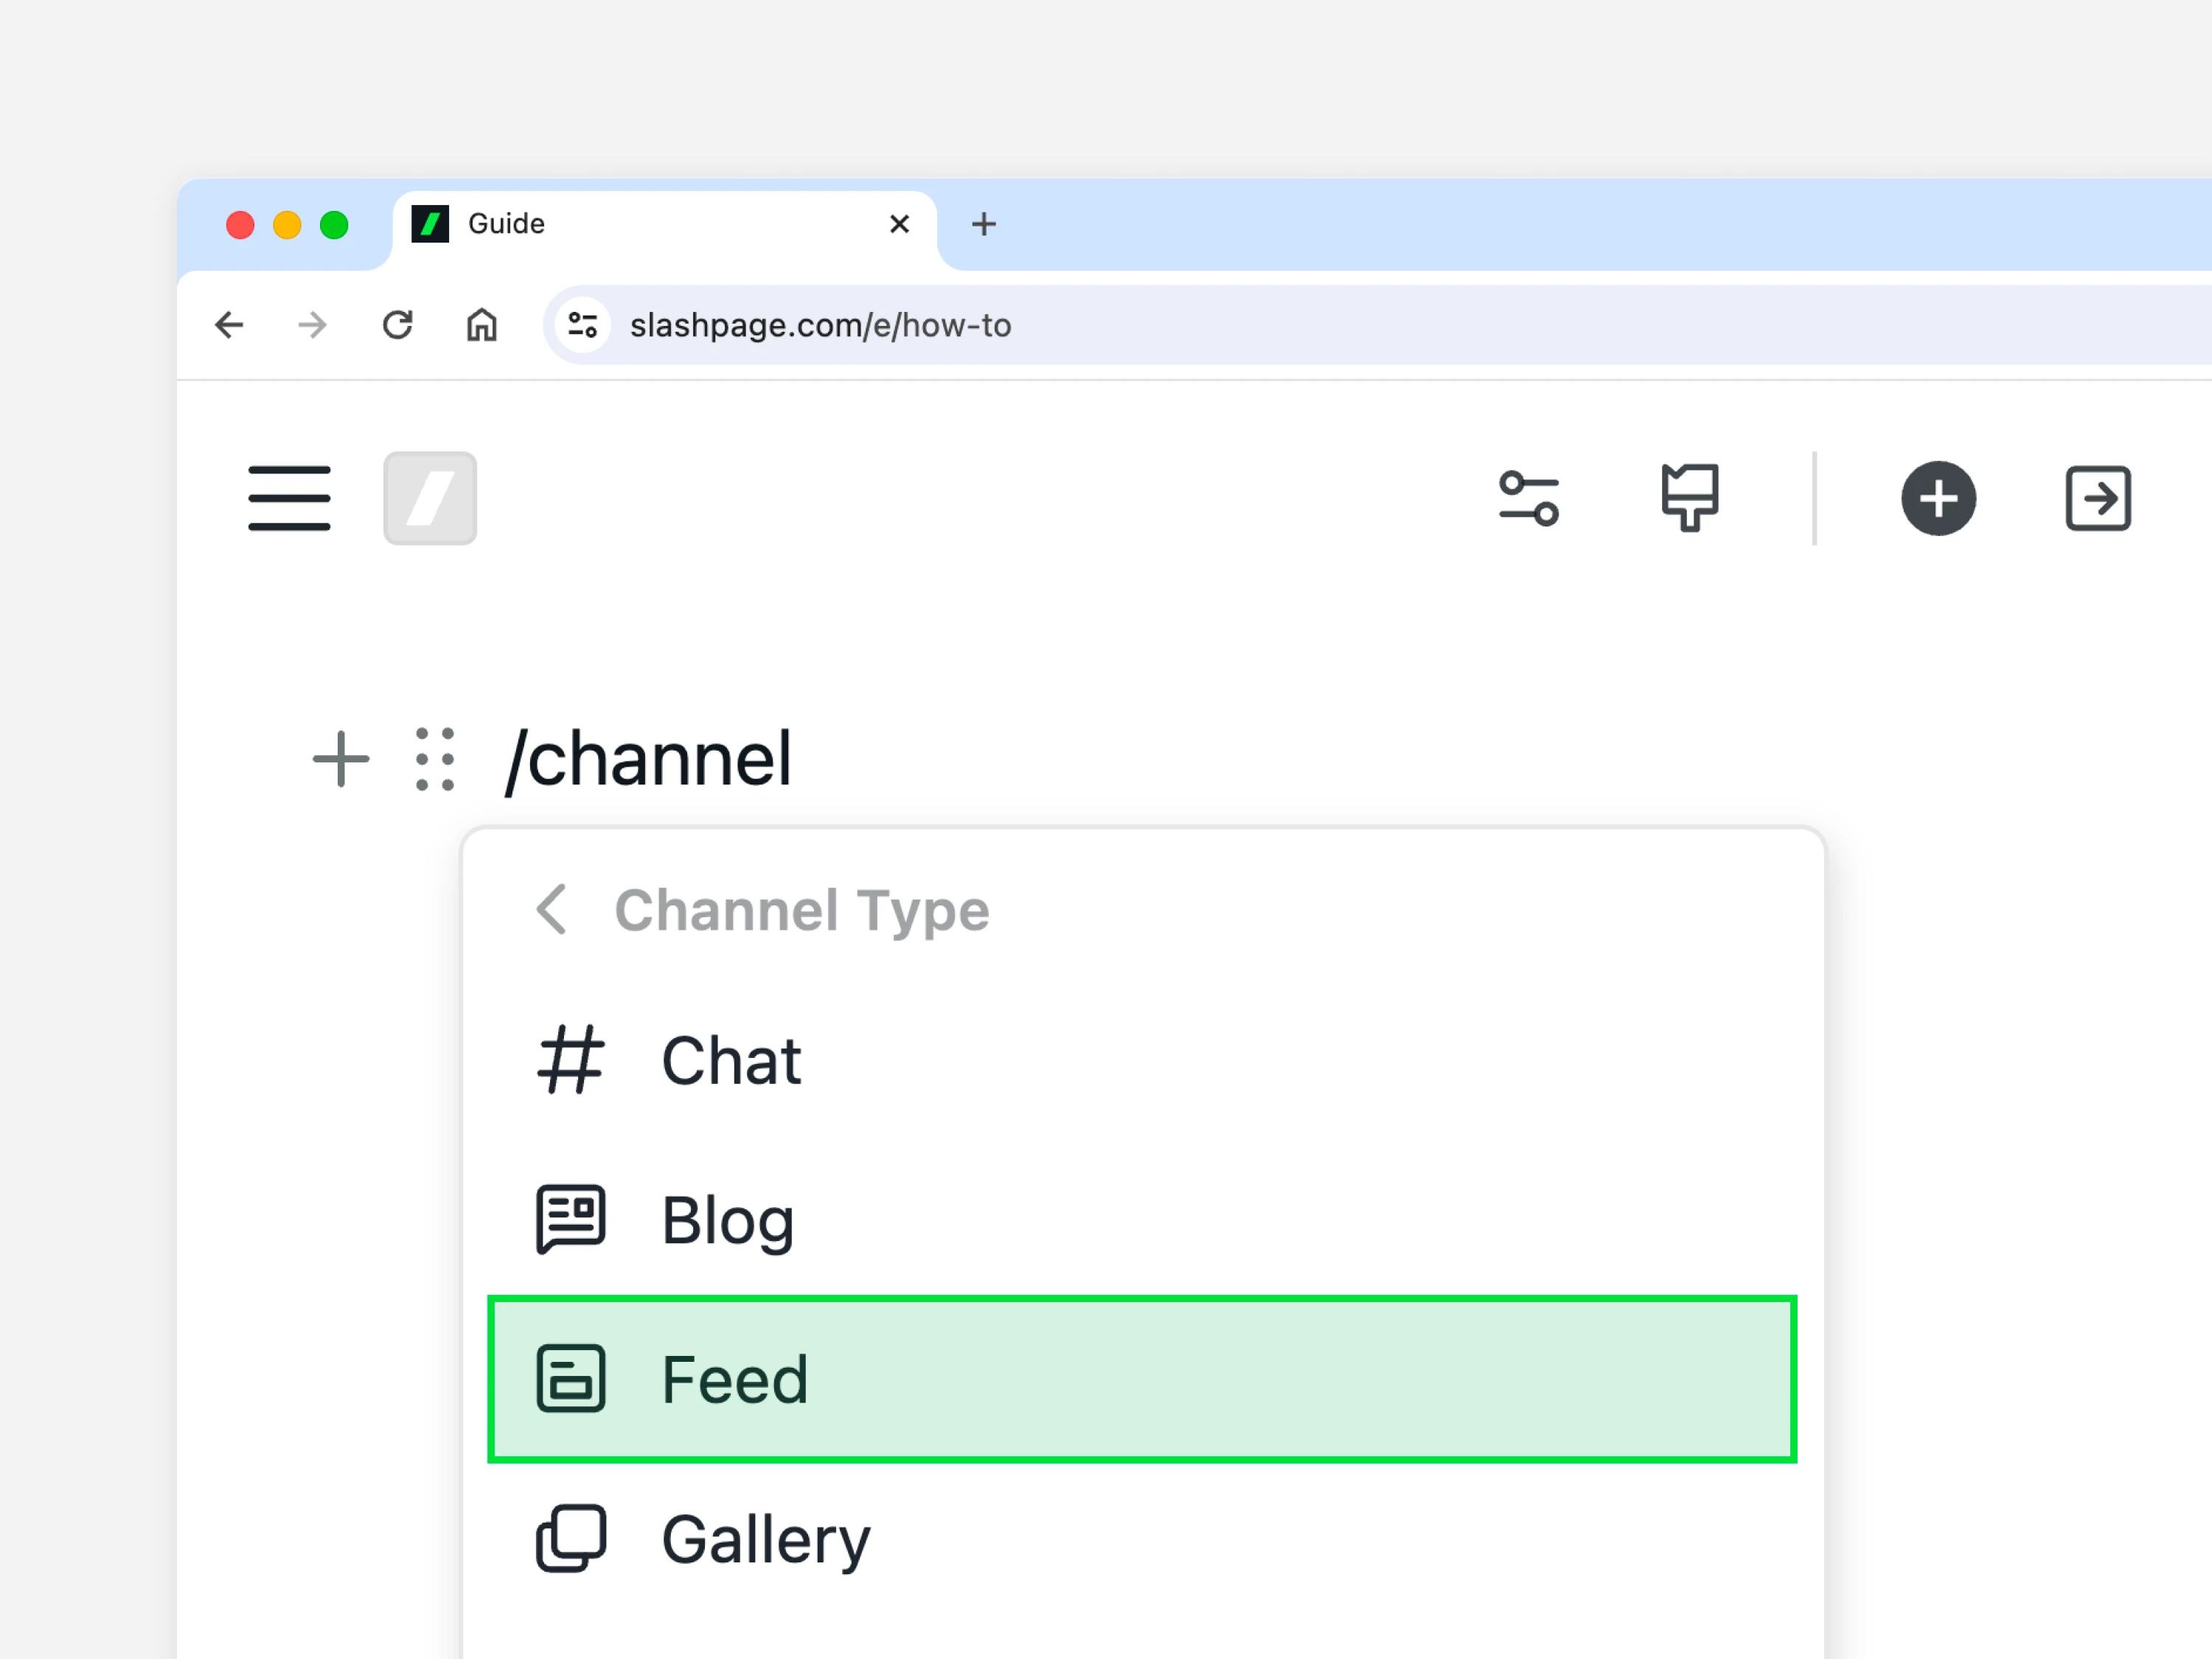Click the blog icon beside Blog
Screen dimensions: 2212x1659
[x=571, y=1219]
